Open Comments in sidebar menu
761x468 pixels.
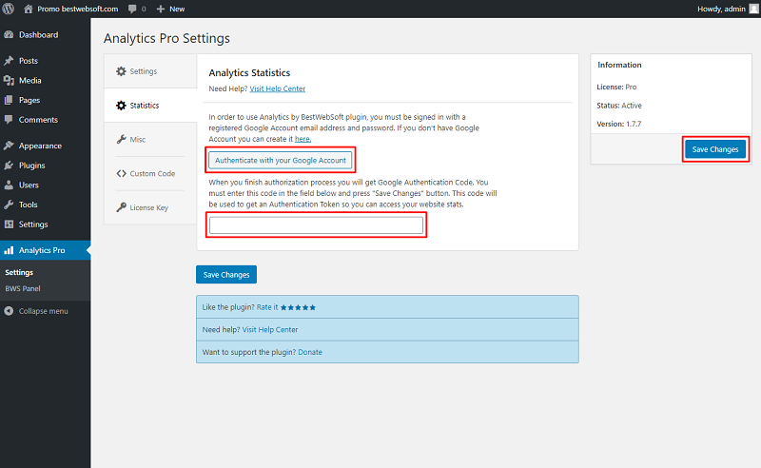point(45,120)
